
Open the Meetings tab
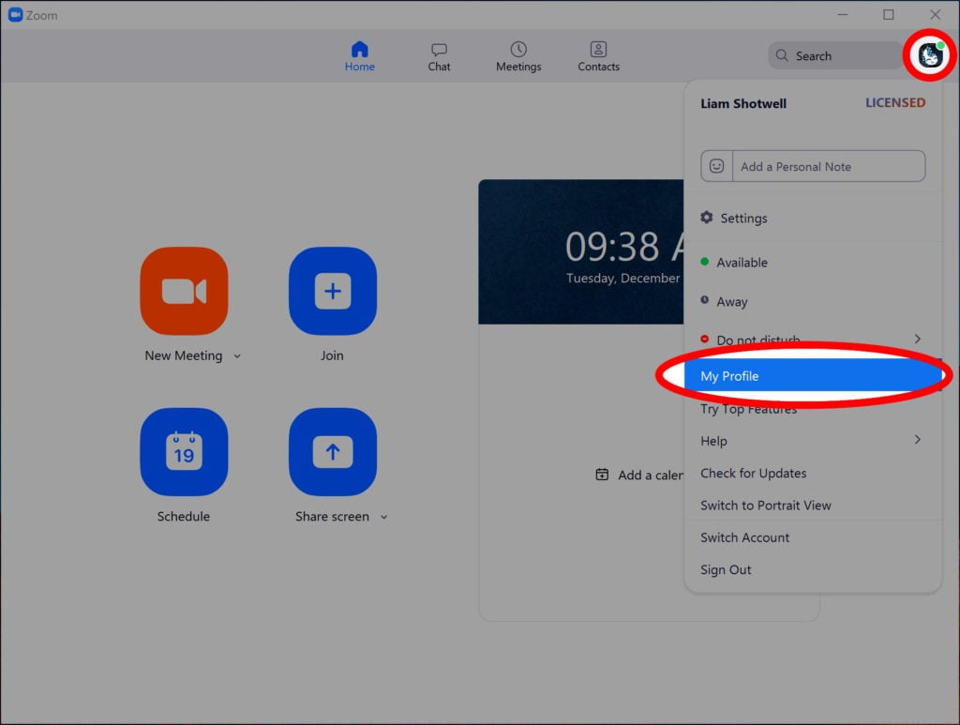point(518,56)
